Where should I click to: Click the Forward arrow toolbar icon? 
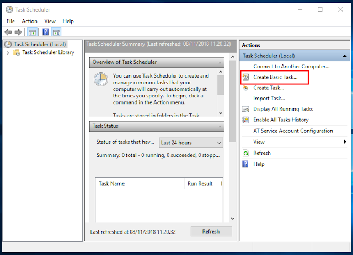18,32
